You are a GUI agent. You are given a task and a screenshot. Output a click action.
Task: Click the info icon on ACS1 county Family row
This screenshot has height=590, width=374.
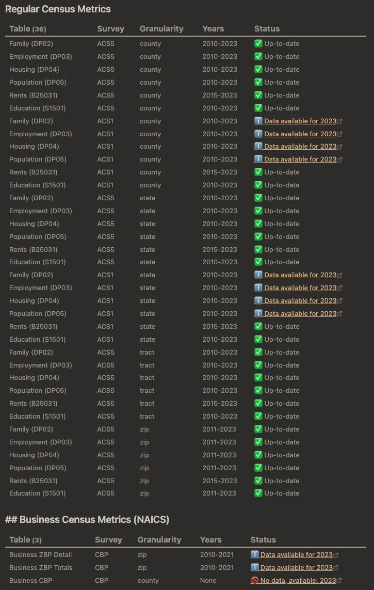pyautogui.click(x=258, y=121)
